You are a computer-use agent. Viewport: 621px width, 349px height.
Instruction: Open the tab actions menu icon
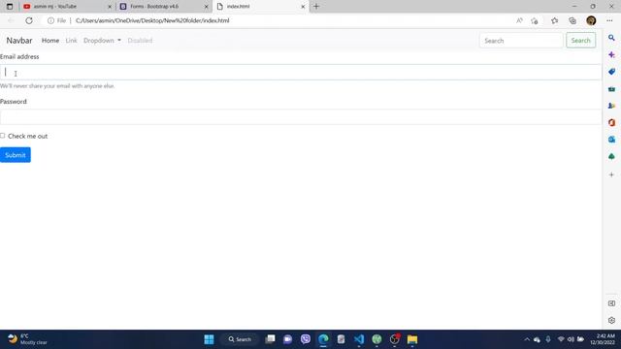click(10, 7)
